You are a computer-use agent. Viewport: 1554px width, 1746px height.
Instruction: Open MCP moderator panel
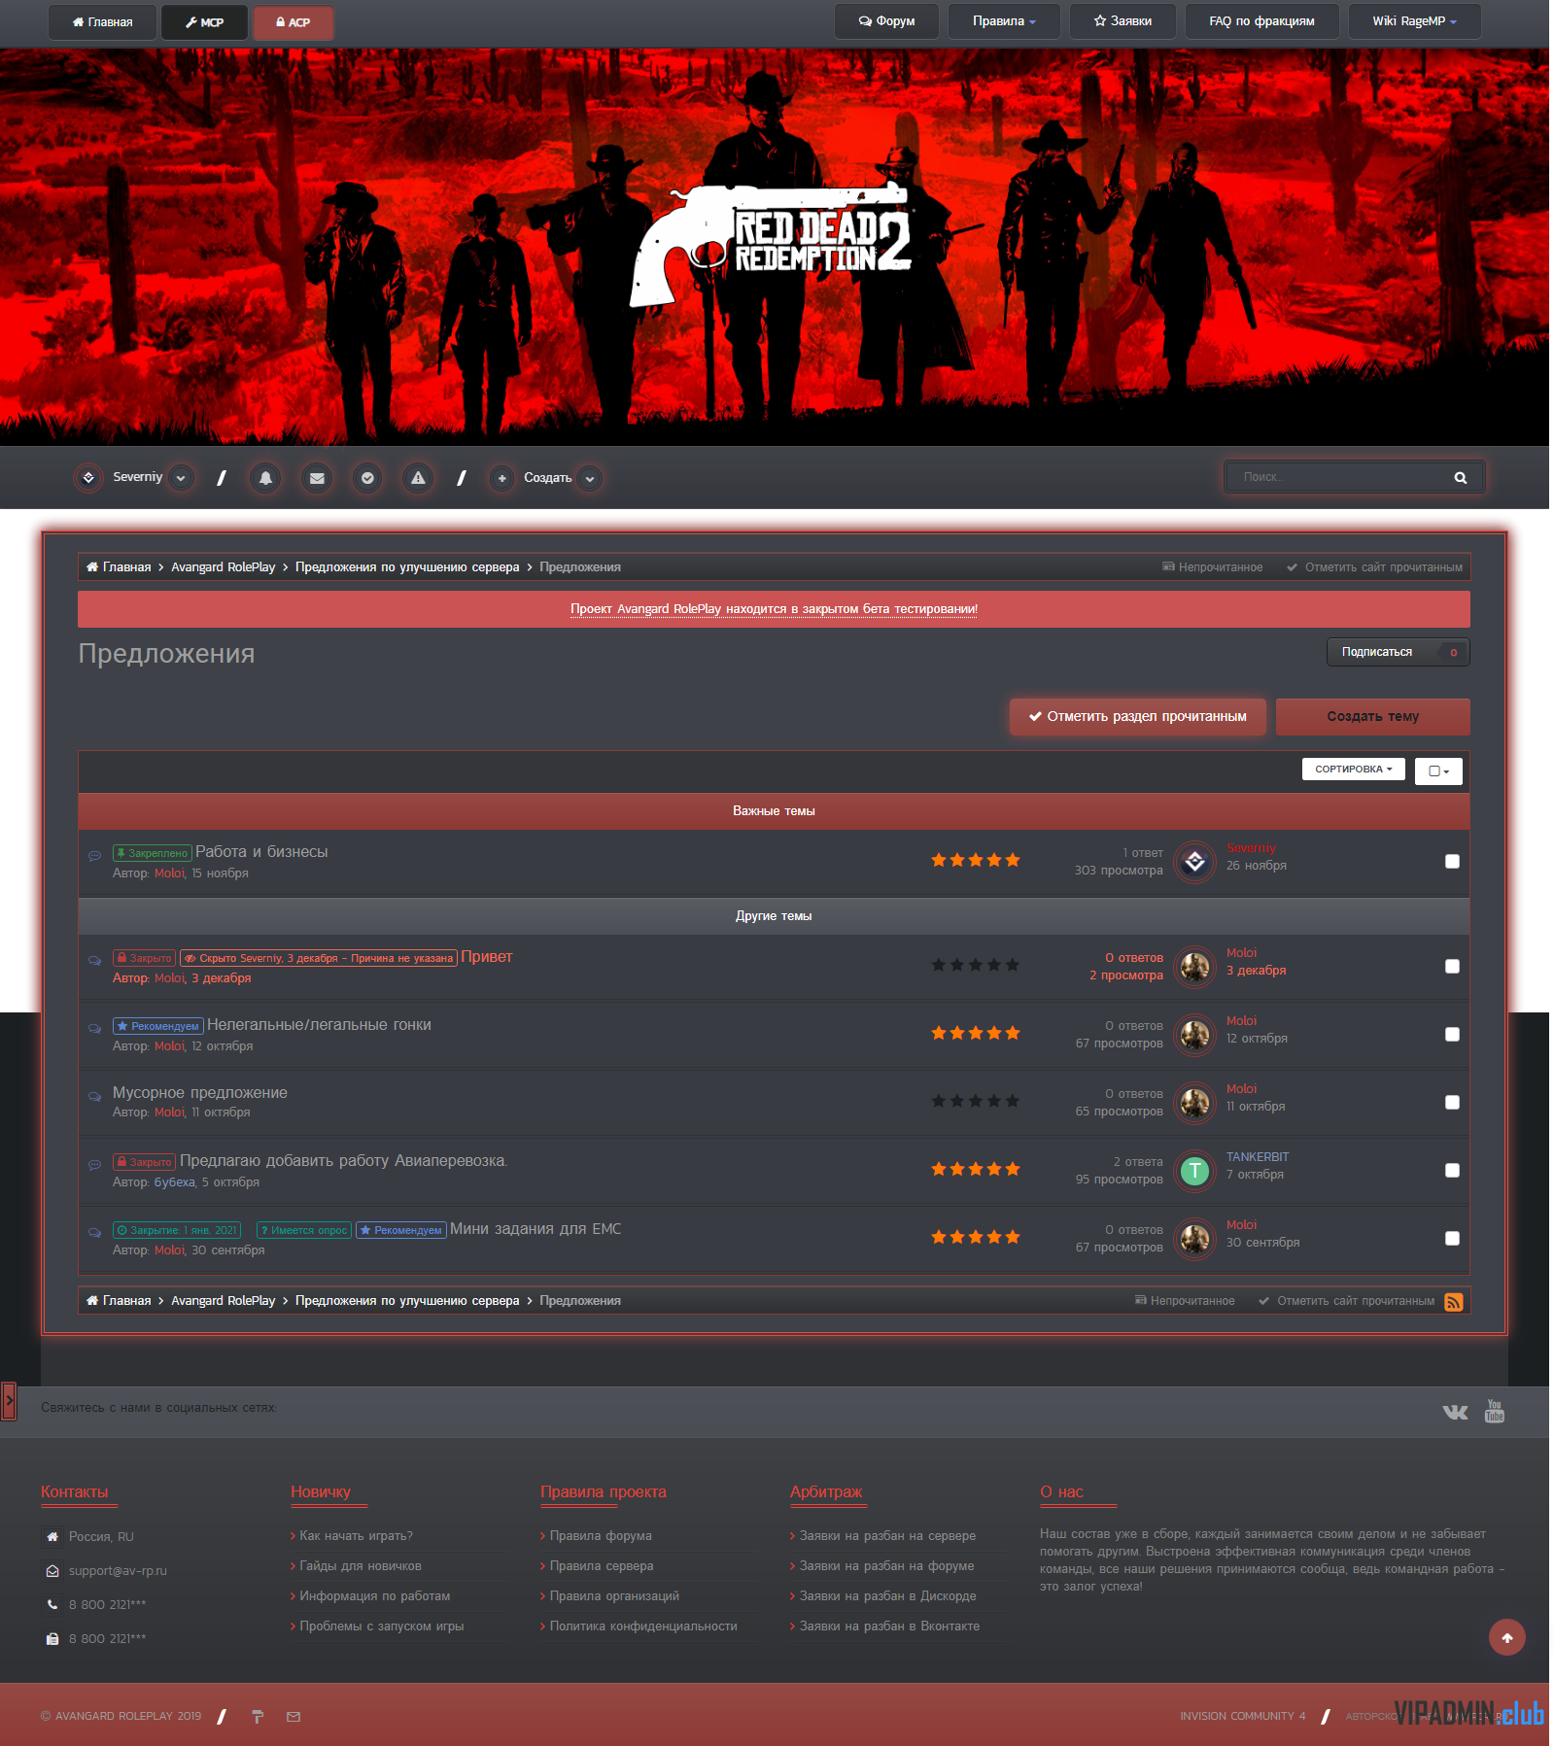click(x=204, y=22)
